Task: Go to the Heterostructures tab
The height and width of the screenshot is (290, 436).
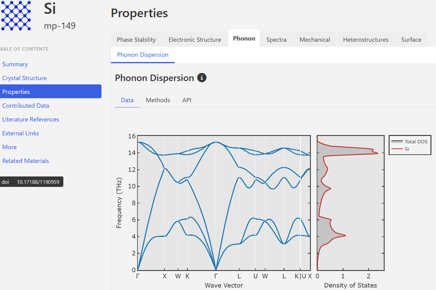Action: pos(365,40)
